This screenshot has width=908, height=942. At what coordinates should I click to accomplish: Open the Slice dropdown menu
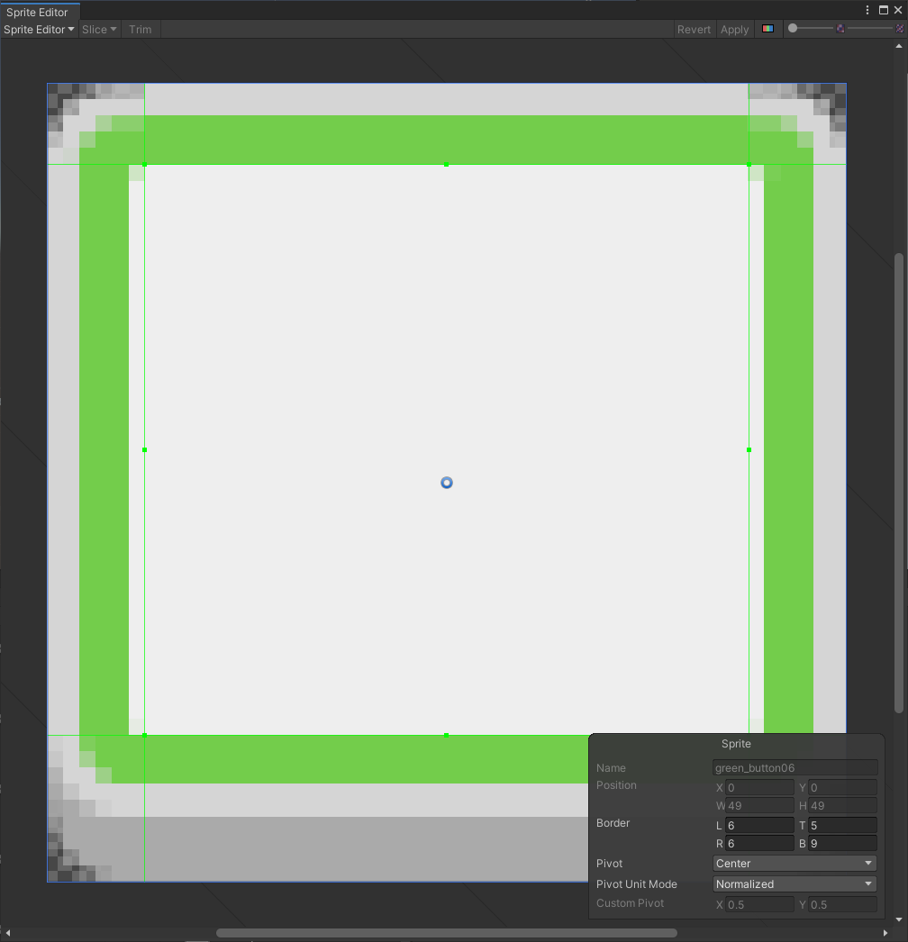99,30
